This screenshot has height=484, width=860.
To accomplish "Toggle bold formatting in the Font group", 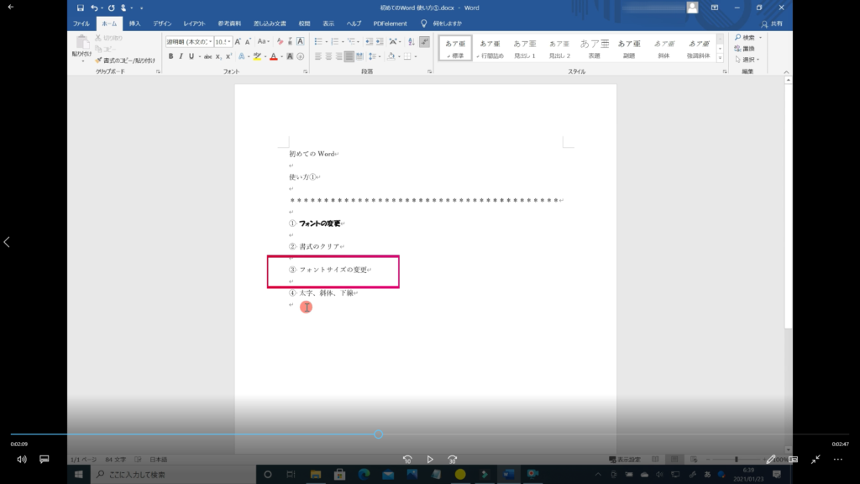I will coord(170,57).
